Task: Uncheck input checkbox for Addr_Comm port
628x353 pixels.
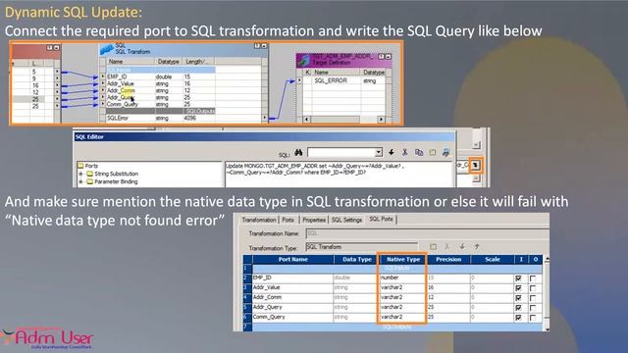Action: [519, 298]
